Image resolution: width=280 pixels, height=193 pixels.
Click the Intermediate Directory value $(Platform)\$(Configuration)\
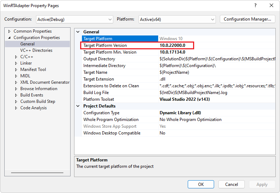click(x=188, y=66)
